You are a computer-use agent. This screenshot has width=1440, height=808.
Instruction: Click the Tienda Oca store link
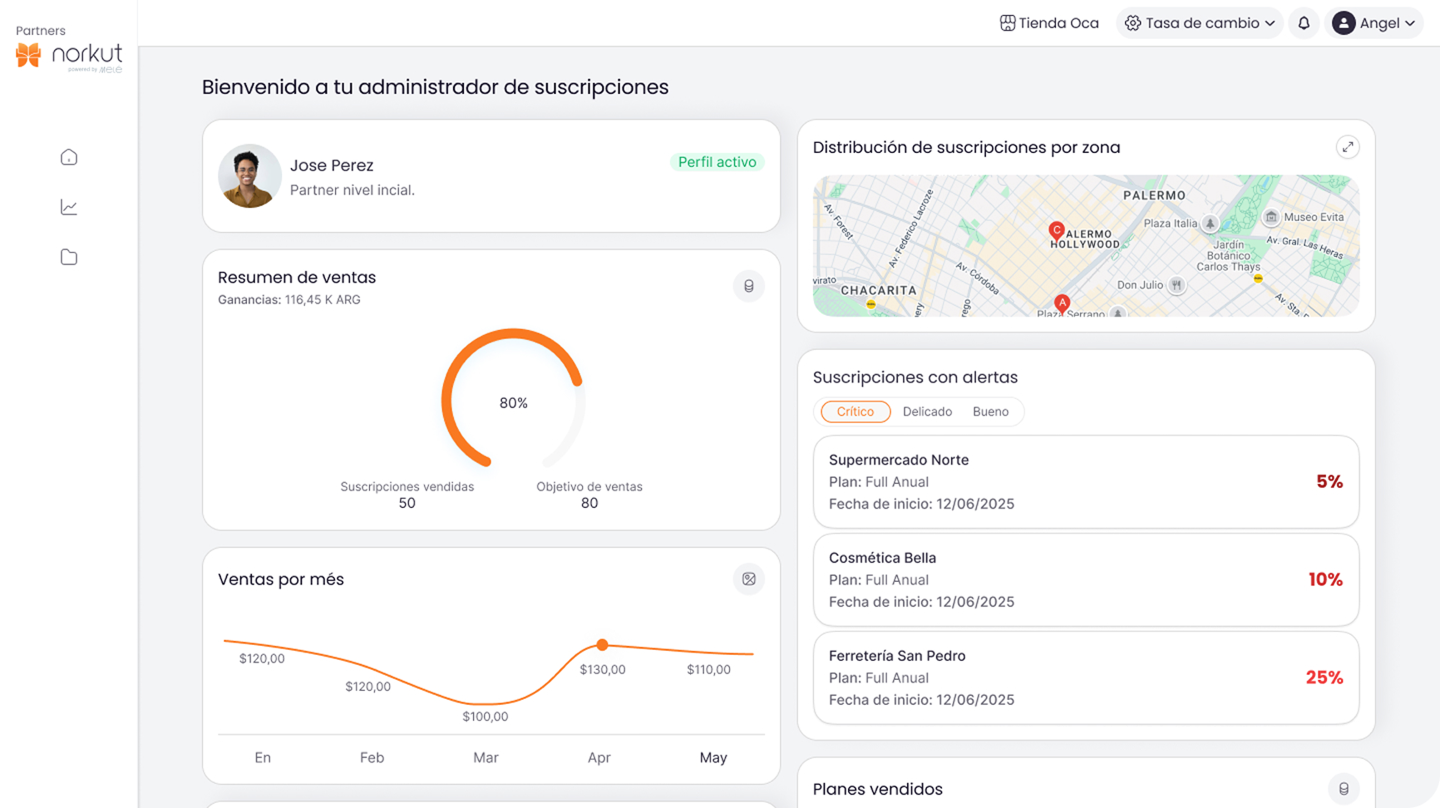[1049, 23]
